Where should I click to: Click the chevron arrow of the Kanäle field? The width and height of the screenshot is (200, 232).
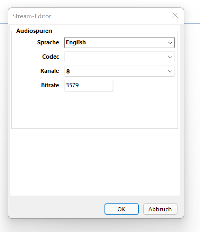pyautogui.click(x=170, y=71)
